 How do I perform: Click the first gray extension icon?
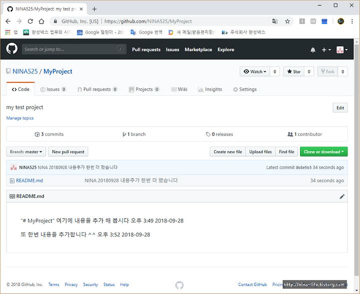[x=302, y=21]
